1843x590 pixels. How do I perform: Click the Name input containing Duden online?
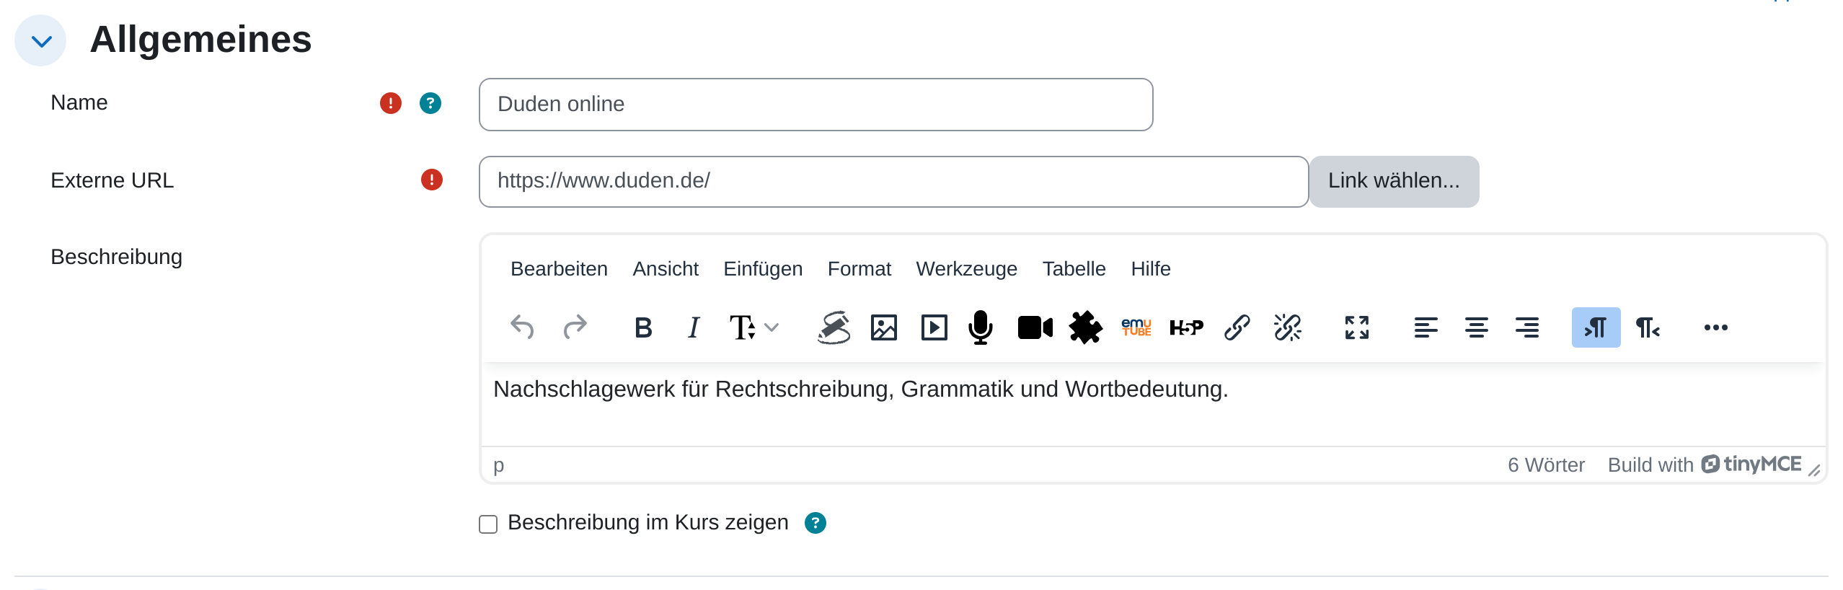[816, 105]
